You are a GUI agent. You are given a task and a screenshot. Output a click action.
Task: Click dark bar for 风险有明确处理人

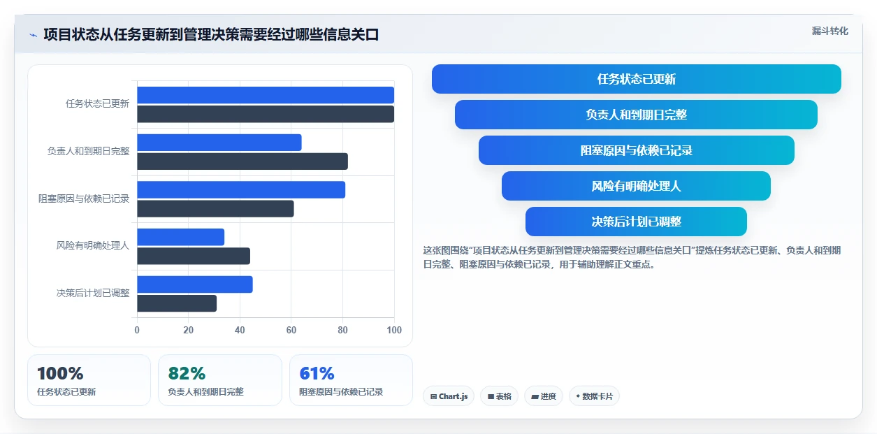tap(194, 256)
